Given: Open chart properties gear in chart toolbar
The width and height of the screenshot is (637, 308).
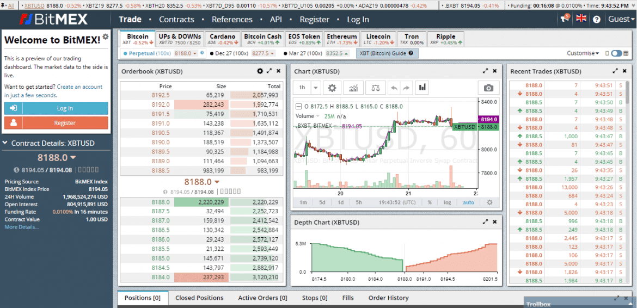Looking at the screenshot, I should point(332,88).
